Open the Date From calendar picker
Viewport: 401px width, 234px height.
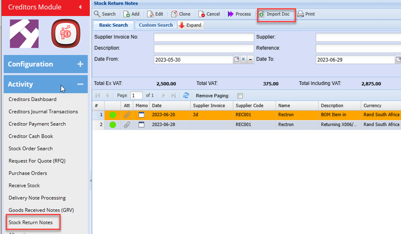coord(236,60)
